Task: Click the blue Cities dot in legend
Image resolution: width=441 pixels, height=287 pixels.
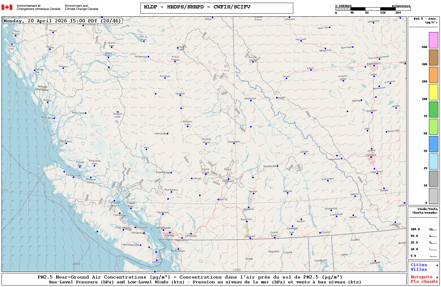Action: click(437, 265)
